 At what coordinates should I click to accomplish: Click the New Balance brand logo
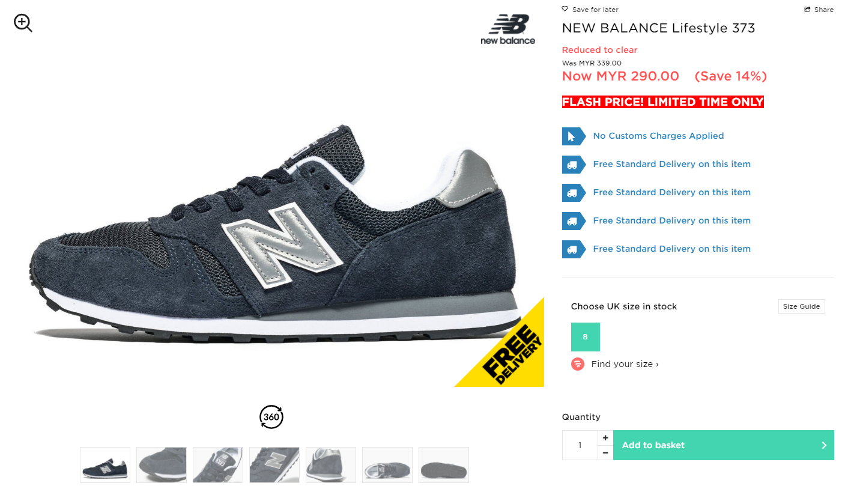point(508,29)
